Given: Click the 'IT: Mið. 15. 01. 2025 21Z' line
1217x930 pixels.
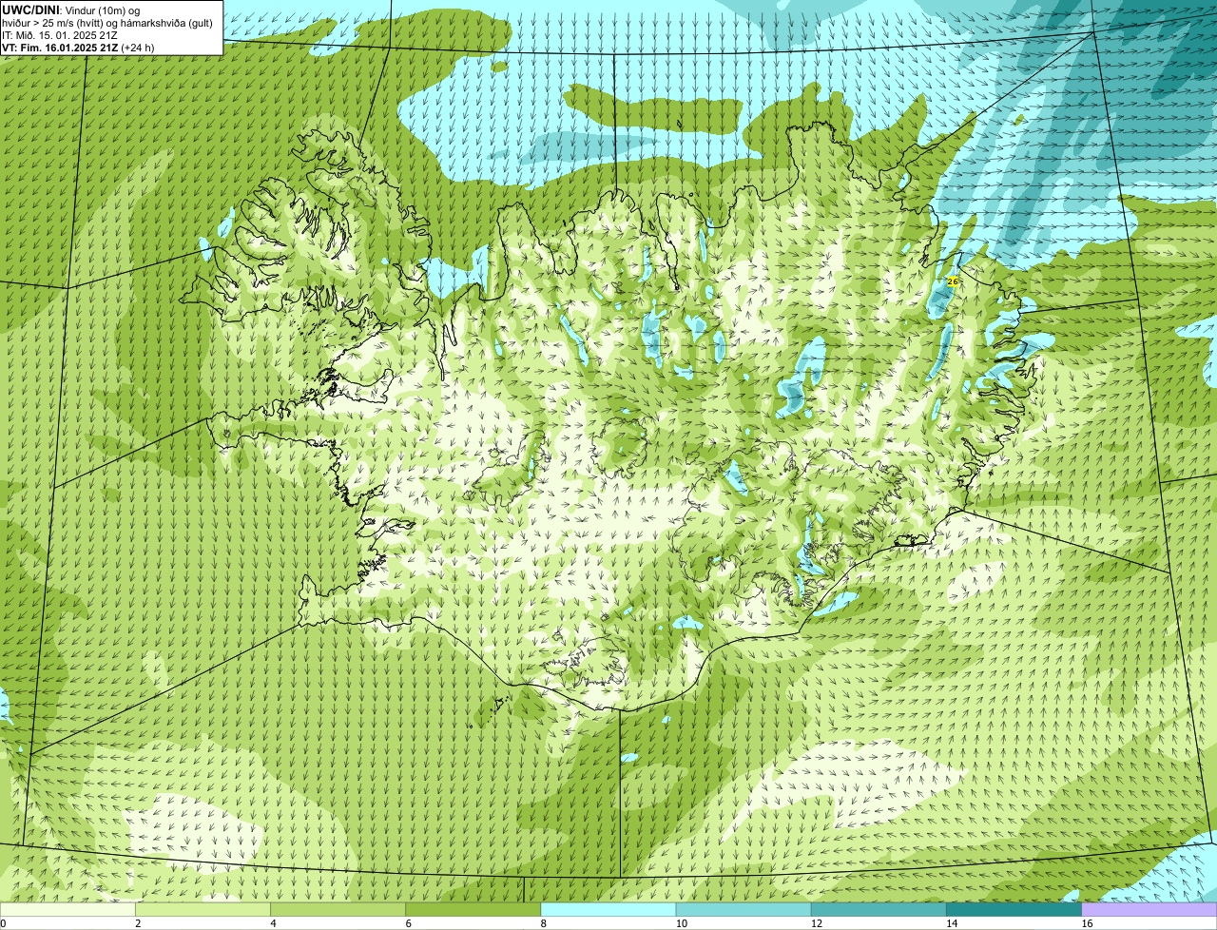Looking at the screenshot, I should [60, 35].
